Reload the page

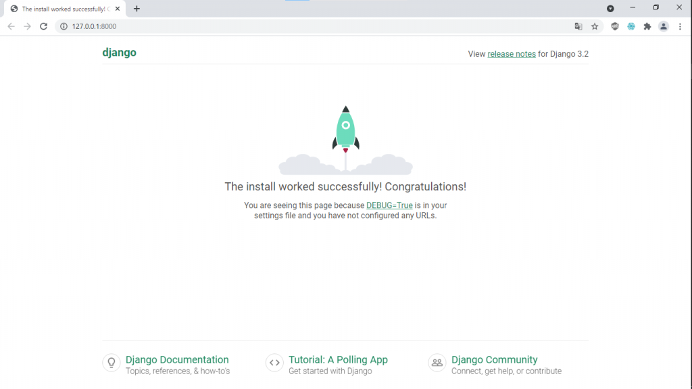(43, 26)
